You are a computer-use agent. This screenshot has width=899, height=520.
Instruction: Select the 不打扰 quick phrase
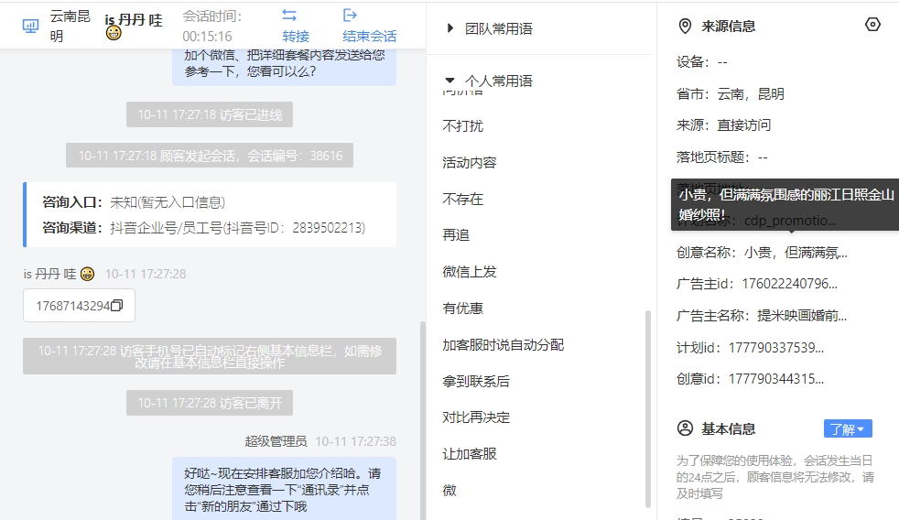pos(462,125)
